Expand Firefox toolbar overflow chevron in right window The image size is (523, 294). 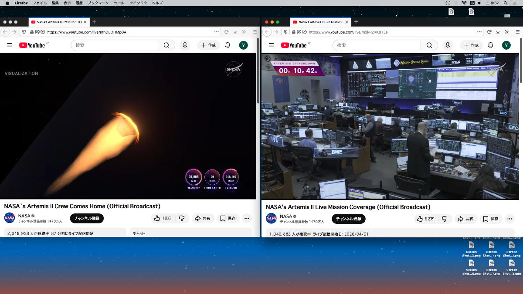506,32
